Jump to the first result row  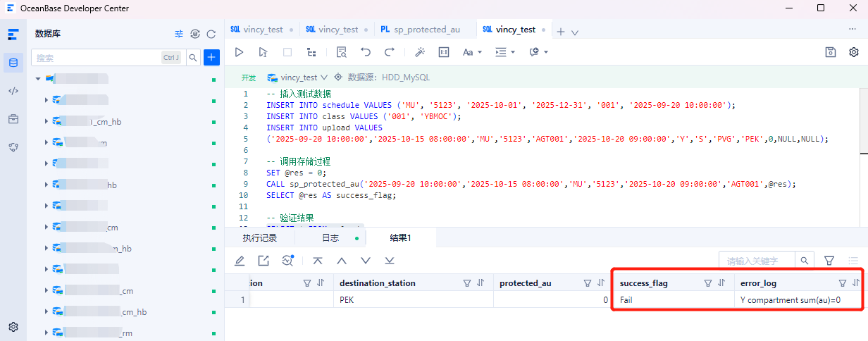(x=318, y=261)
